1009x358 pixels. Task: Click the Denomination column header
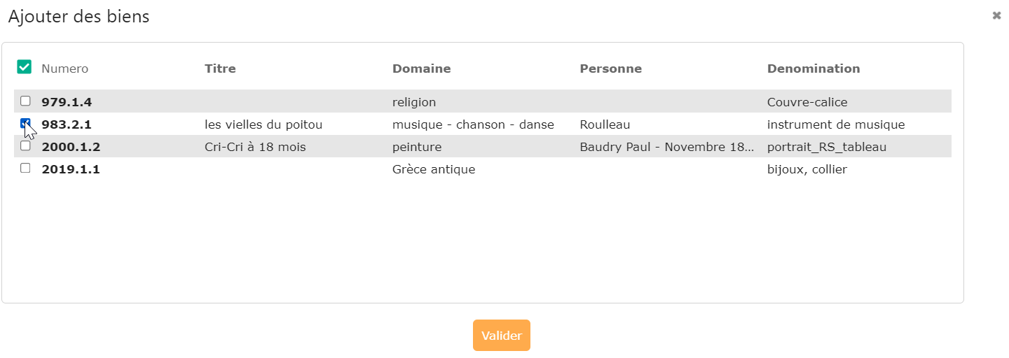(x=813, y=69)
